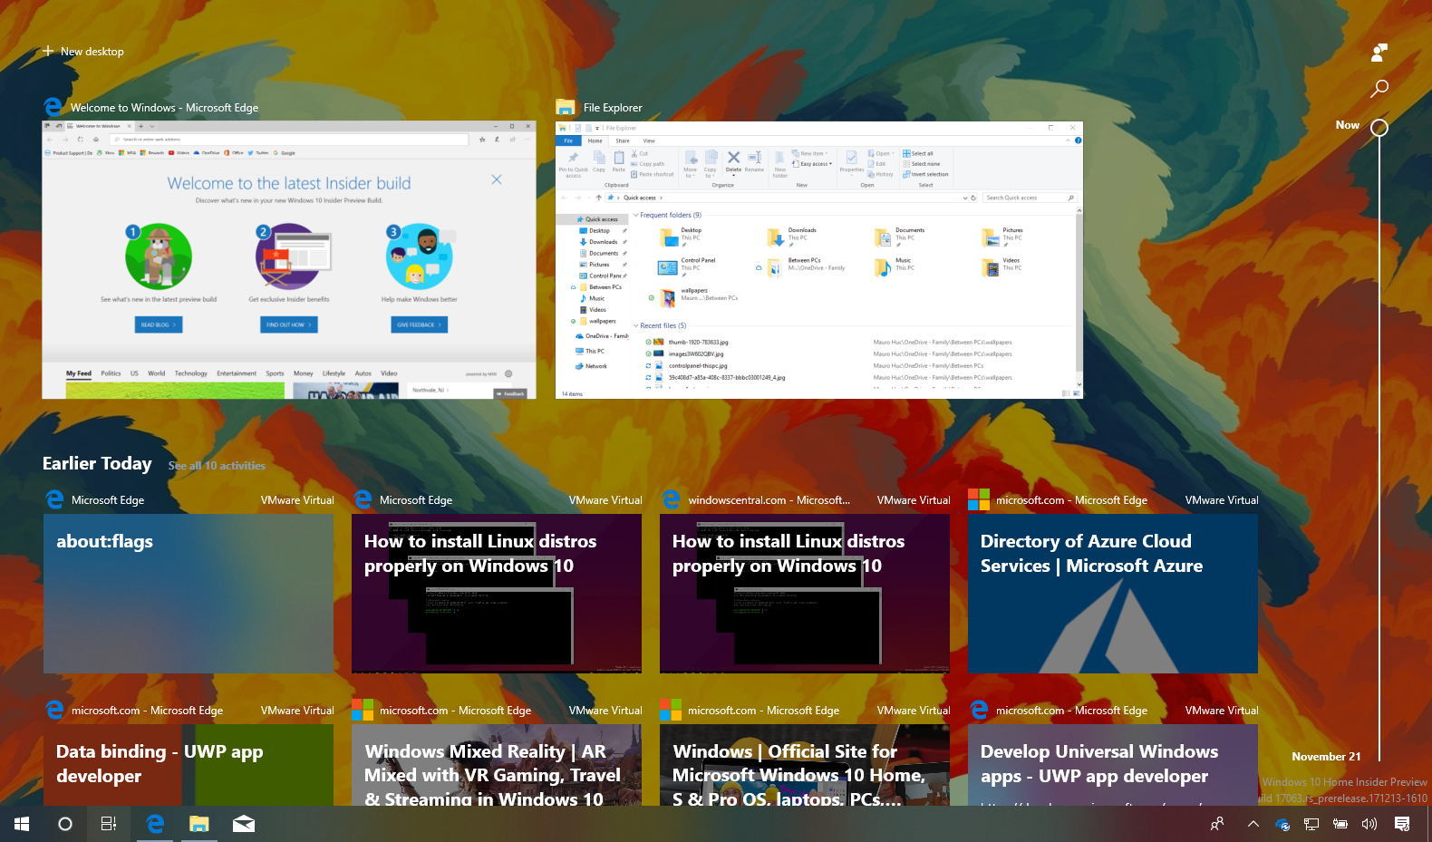Image resolution: width=1432 pixels, height=842 pixels.
Task: Click the Cortana circle icon in taskbar
Action: coord(65,824)
